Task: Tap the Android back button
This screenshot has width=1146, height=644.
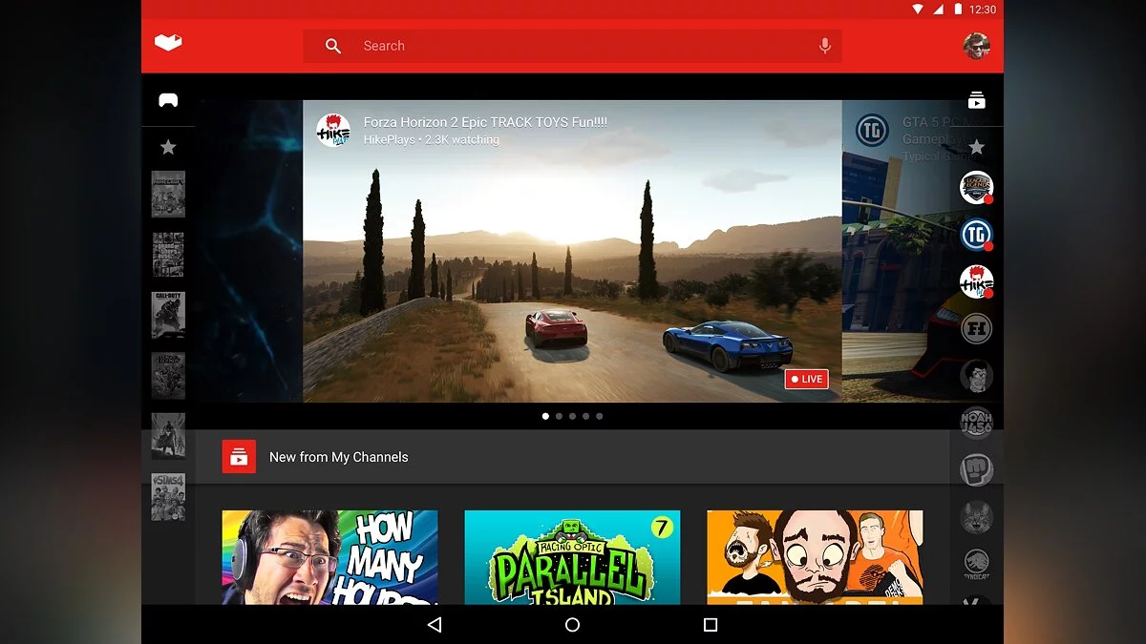Action: pos(435,625)
